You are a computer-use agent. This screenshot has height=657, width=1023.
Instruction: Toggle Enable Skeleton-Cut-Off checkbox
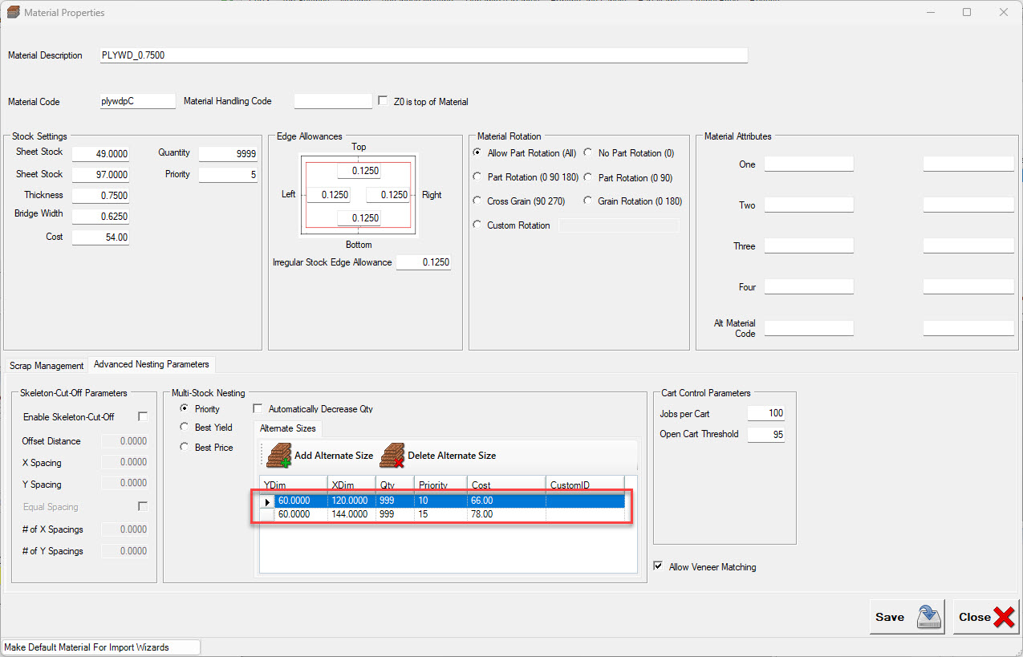[x=143, y=416]
